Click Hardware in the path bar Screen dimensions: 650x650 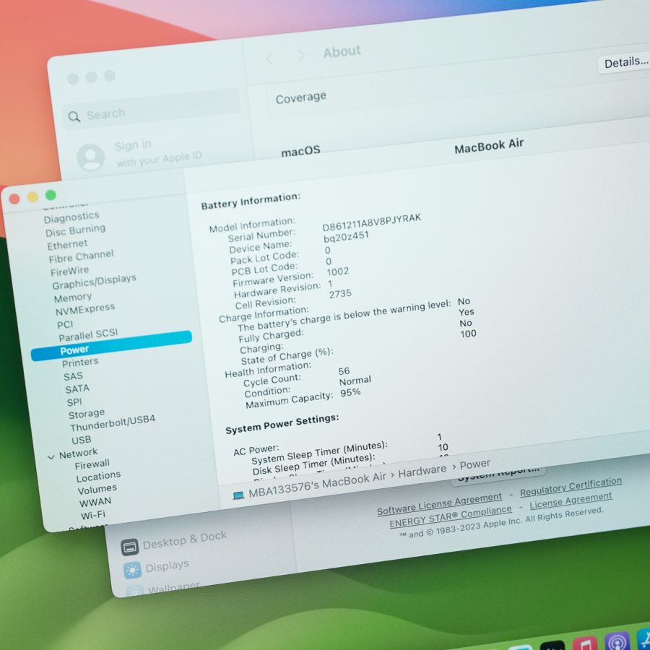pos(422,471)
